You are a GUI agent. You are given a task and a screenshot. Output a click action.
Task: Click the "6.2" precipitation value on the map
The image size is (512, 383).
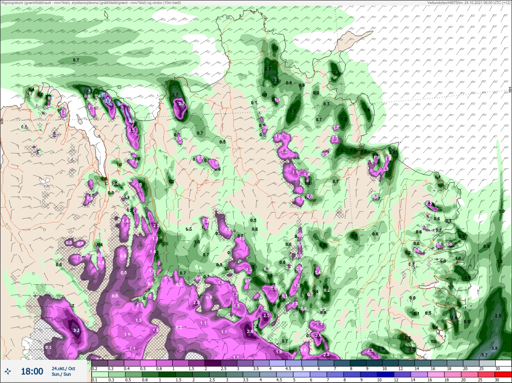(90, 91)
